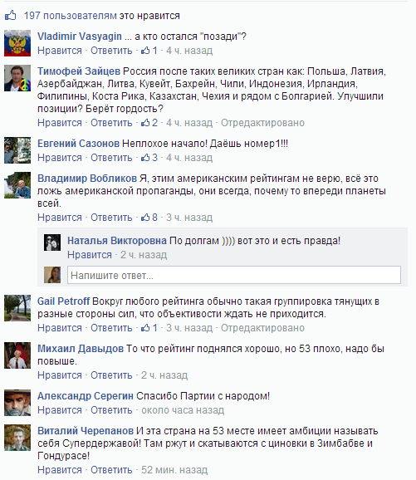Open the like count on Vladimir Vasyagin's comment
Image resolution: width=416 pixels, height=480 pixels.
149,51
